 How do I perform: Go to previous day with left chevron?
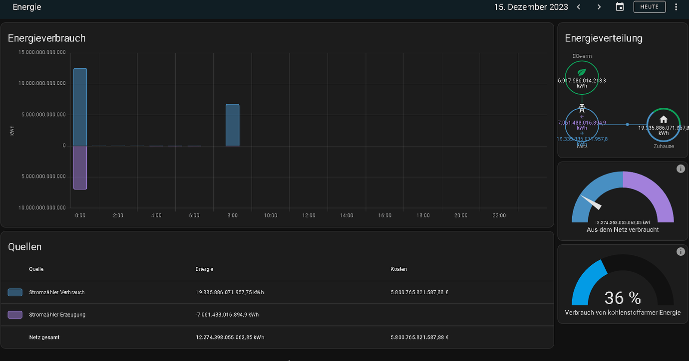coord(579,7)
